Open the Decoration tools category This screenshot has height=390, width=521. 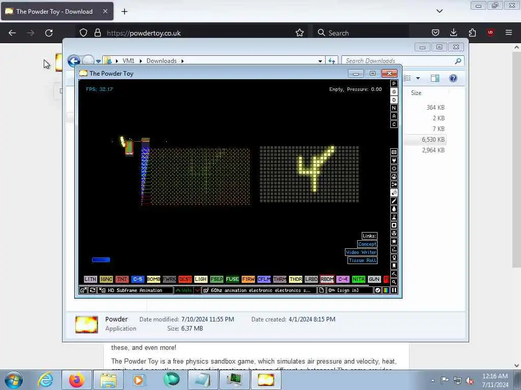394,274
